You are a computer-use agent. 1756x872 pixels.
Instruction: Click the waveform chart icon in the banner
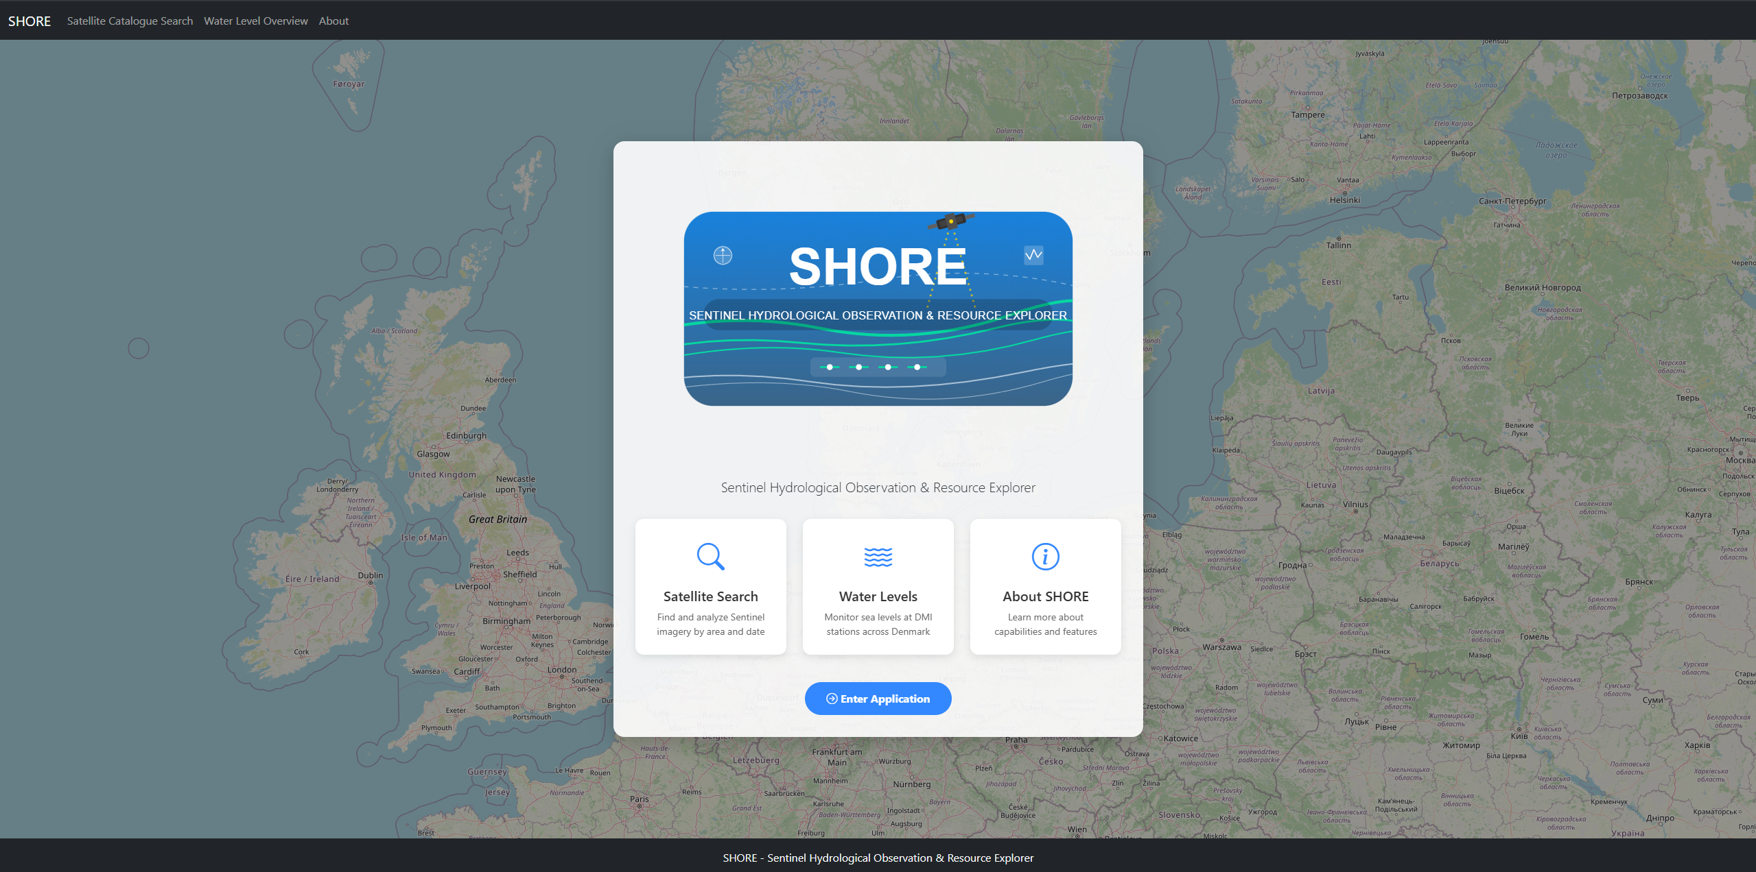1033,256
